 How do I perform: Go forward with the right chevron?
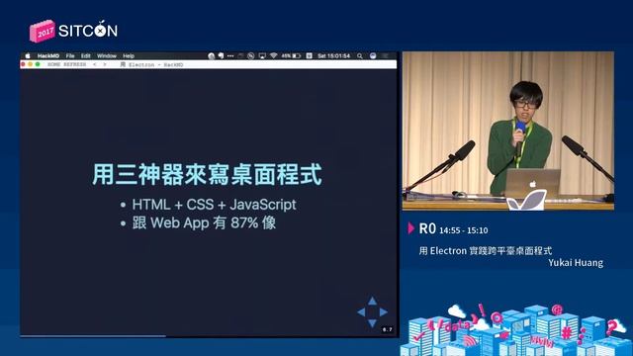pos(105,64)
